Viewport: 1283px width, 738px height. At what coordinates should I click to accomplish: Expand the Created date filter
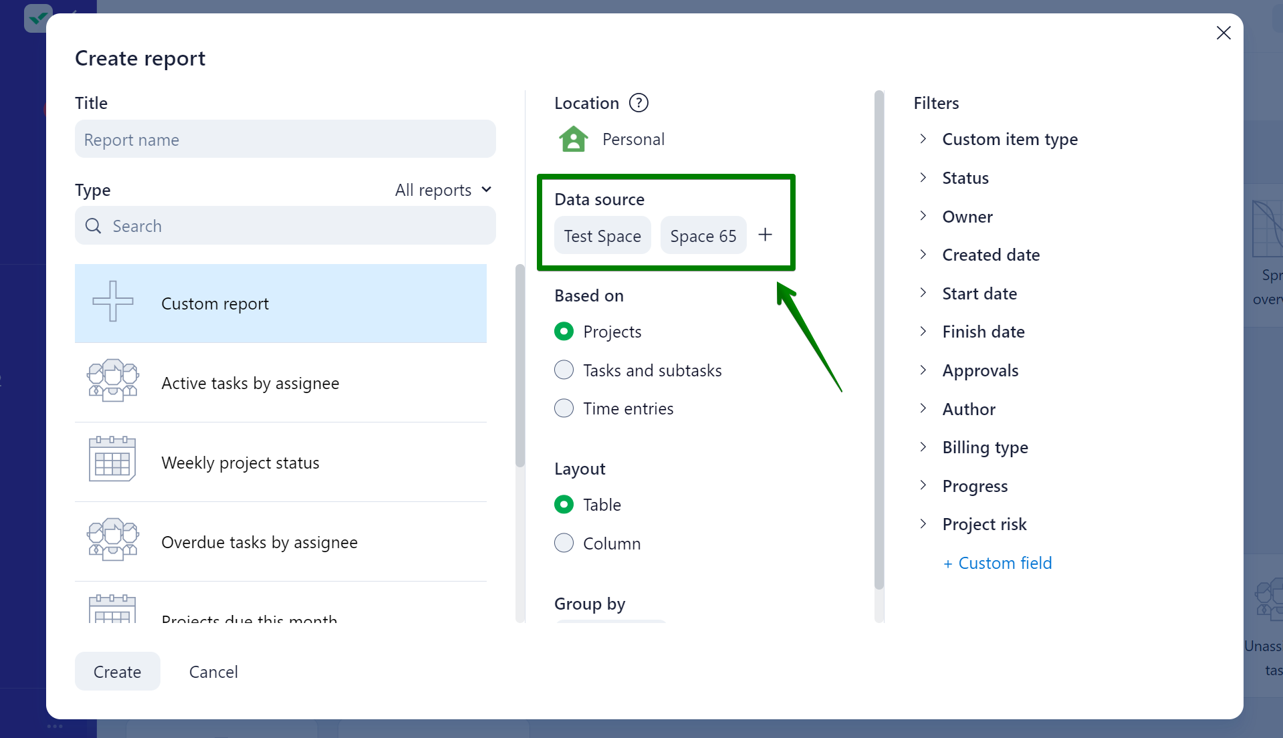click(x=923, y=255)
